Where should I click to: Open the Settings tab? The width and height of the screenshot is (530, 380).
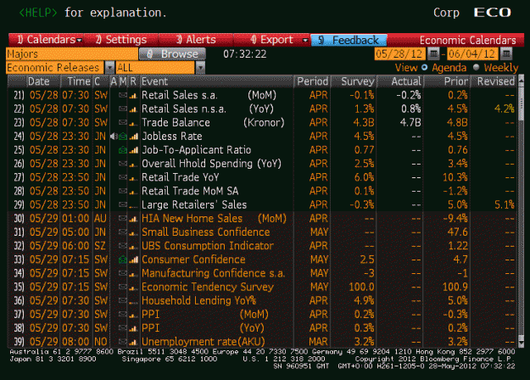pos(121,40)
